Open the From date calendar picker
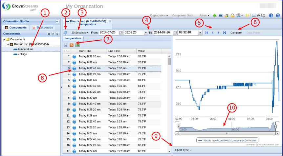Viewport: 283px width, 156px height. click(121, 32)
